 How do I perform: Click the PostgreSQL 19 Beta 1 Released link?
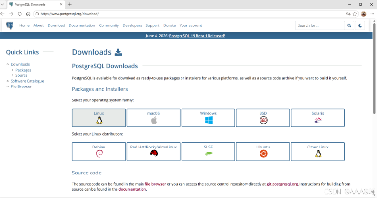197,36
